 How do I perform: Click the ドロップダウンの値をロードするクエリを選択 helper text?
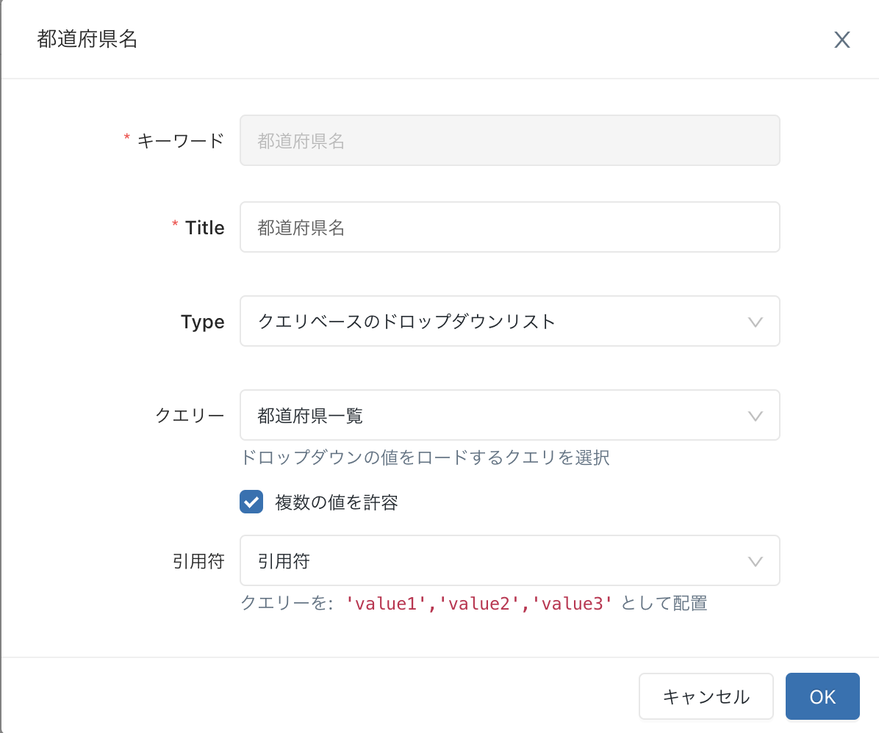425,458
